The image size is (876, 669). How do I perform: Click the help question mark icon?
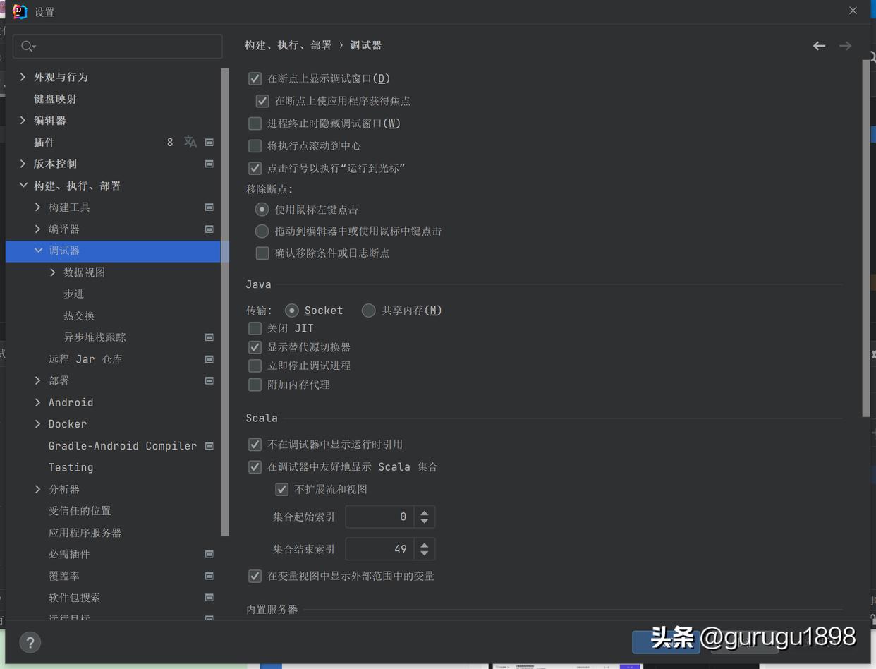pos(30,642)
